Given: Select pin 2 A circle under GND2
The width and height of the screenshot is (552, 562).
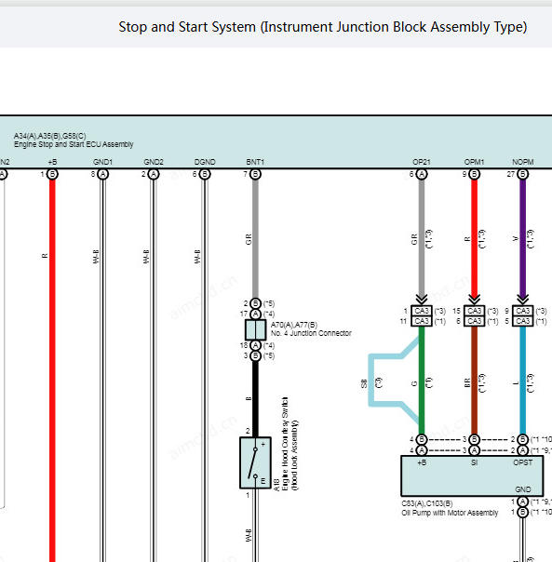Looking at the screenshot, I should 154,174.
